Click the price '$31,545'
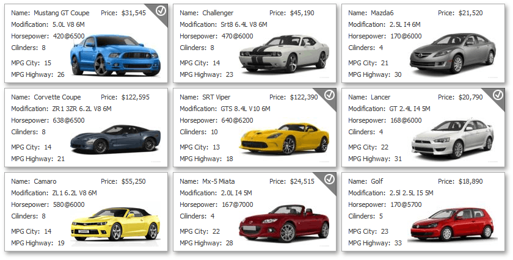Viewport: 513px width, 260px height. tap(134, 13)
